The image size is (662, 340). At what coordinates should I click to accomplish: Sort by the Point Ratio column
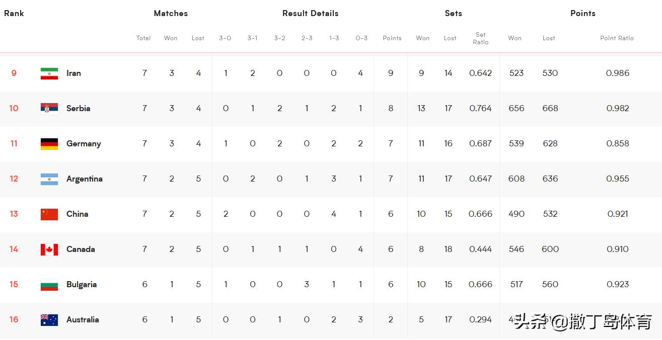(617, 38)
